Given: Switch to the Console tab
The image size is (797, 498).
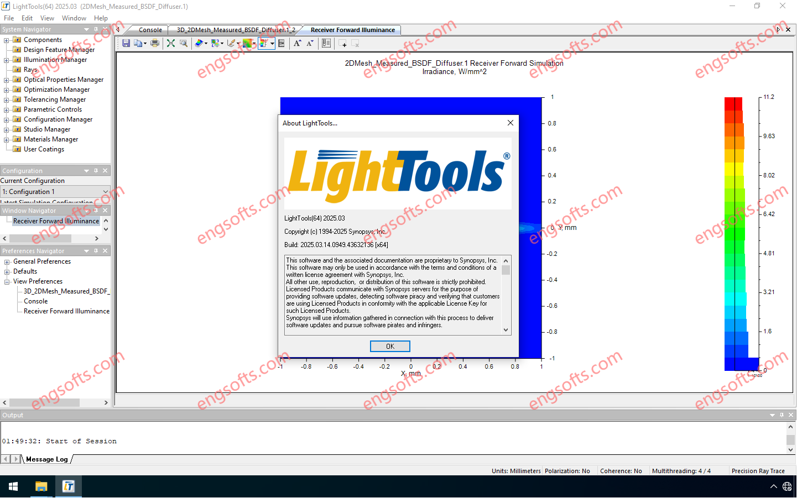Looking at the screenshot, I should [x=150, y=30].
